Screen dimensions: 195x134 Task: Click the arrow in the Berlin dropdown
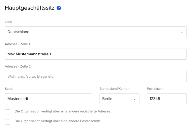coord(134,99)
